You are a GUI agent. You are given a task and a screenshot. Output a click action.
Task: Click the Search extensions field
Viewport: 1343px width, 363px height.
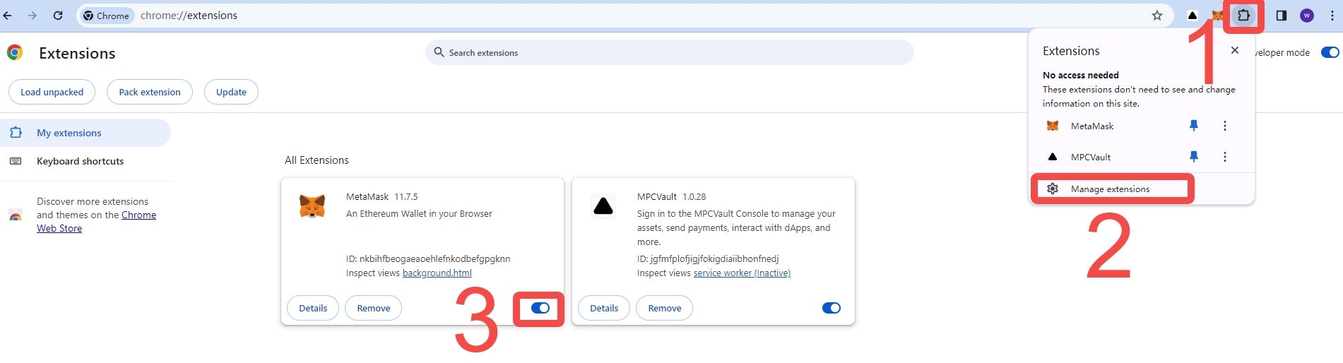(x=670, y=52)
